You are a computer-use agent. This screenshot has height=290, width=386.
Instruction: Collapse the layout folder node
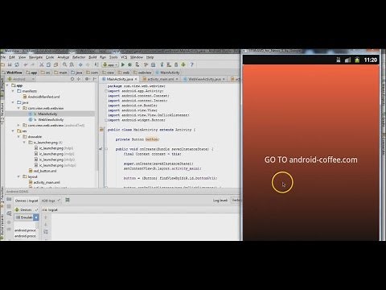18,176
